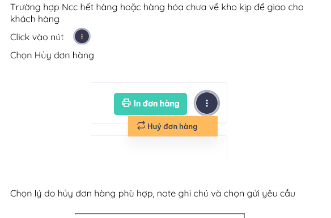The height and width of the screenshot is (218, 331).
Task: Click the "Click vào nút" instruction text
Action: point(37,37)
